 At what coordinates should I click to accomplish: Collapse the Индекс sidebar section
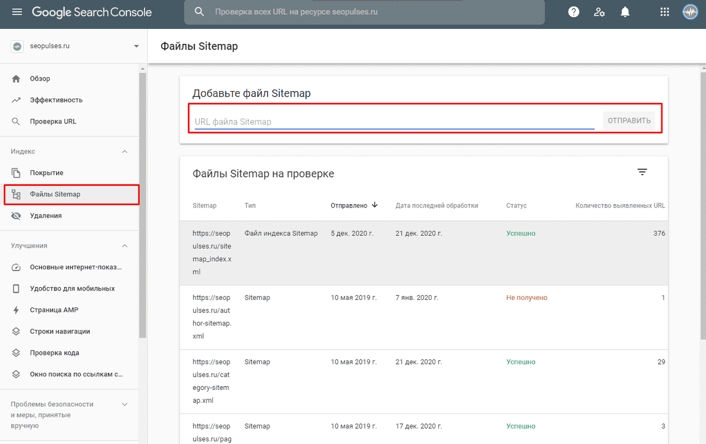(124, 152)
